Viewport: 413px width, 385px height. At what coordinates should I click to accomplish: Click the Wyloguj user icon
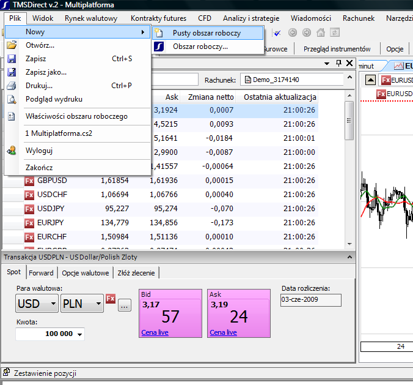pos(12,151)
